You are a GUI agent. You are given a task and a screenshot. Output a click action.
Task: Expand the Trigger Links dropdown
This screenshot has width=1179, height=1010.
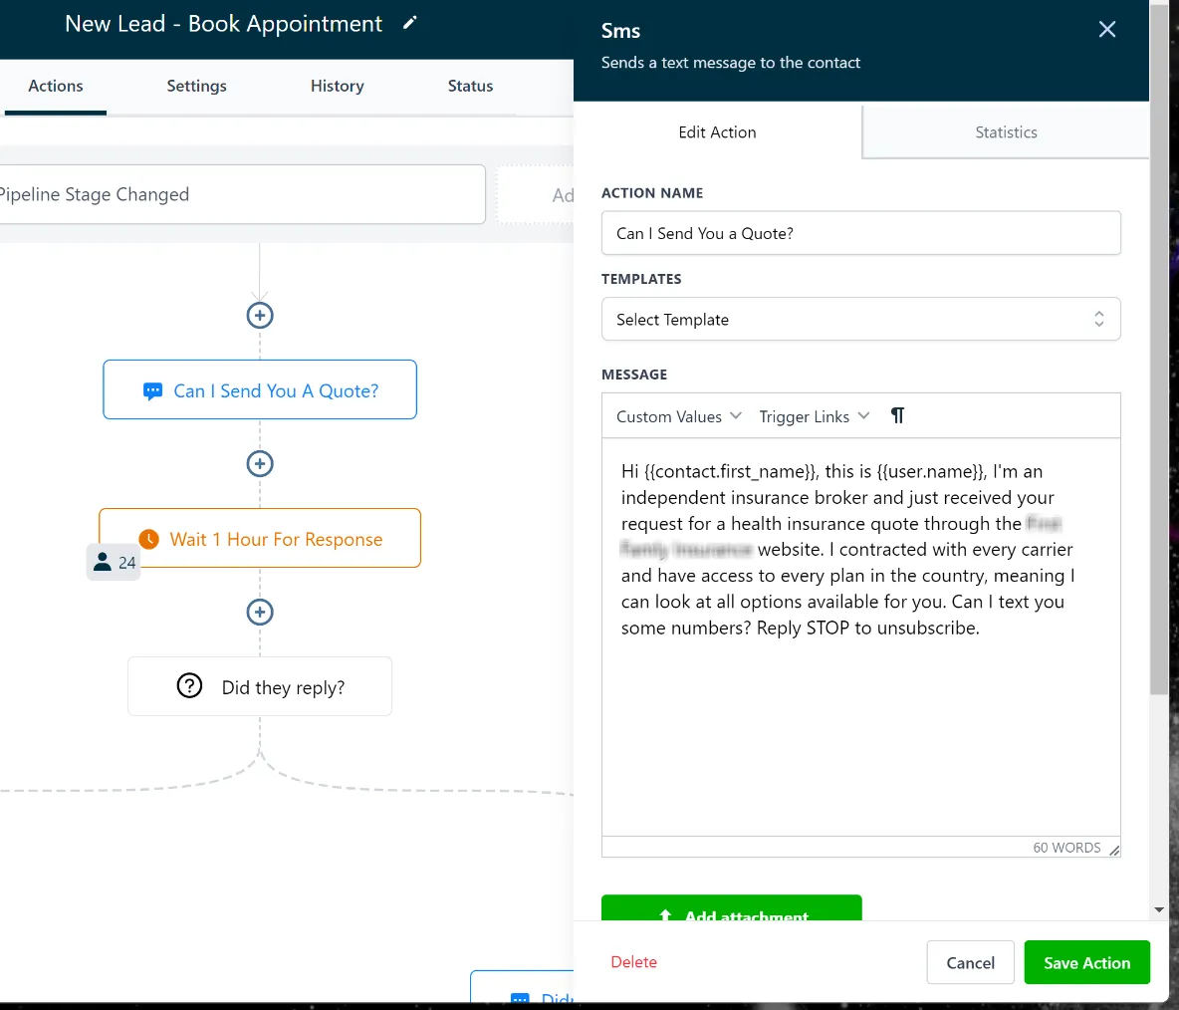pyautogui.click(x=814, y=416)
